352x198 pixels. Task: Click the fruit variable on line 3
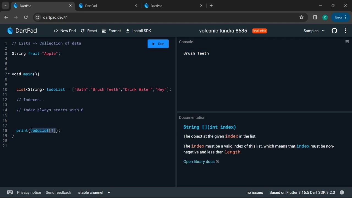pos(34,54)
